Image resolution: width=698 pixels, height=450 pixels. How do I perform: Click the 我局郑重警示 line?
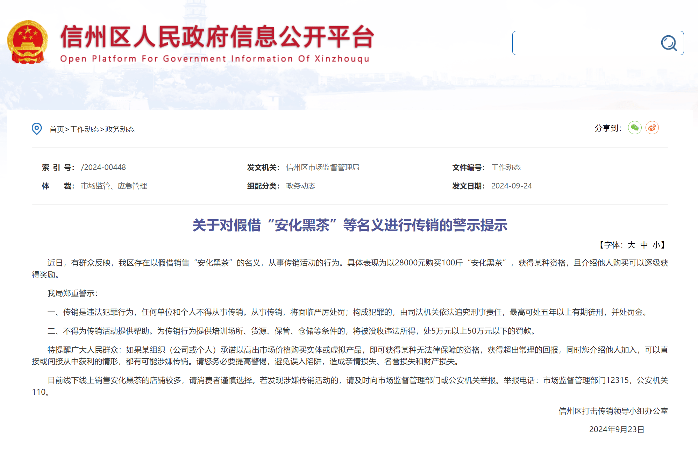coord(72,293)
